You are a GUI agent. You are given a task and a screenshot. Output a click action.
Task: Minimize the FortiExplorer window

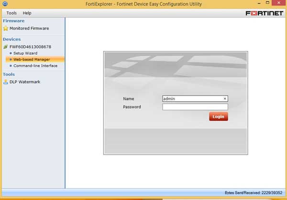click(x=259, y=3)
